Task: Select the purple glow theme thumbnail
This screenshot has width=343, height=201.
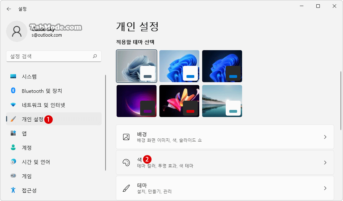Action: (x=137, y=101)
